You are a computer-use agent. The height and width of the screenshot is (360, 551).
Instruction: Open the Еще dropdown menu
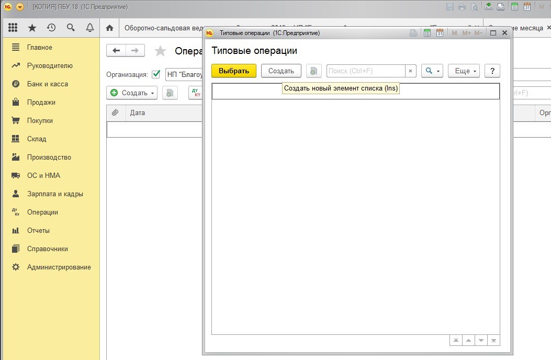coord(464,71)
